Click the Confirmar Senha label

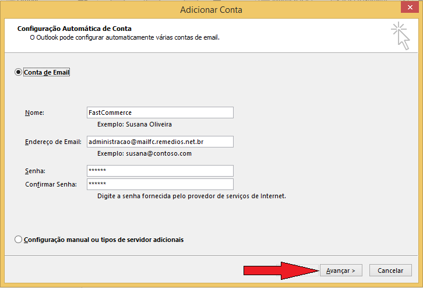coord(51,184)
